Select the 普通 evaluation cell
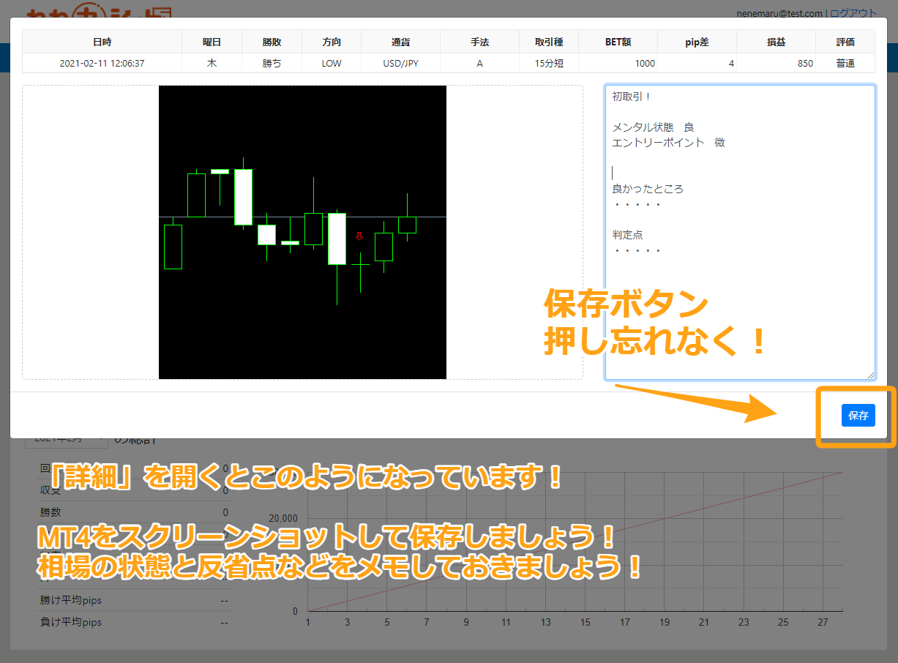Screen dimensions: 898x663 click(x=845, y=63)
